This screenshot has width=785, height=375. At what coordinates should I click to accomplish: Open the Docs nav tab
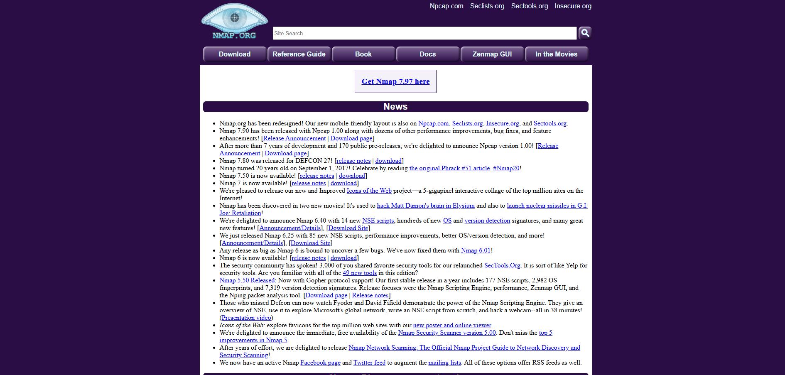428,54
